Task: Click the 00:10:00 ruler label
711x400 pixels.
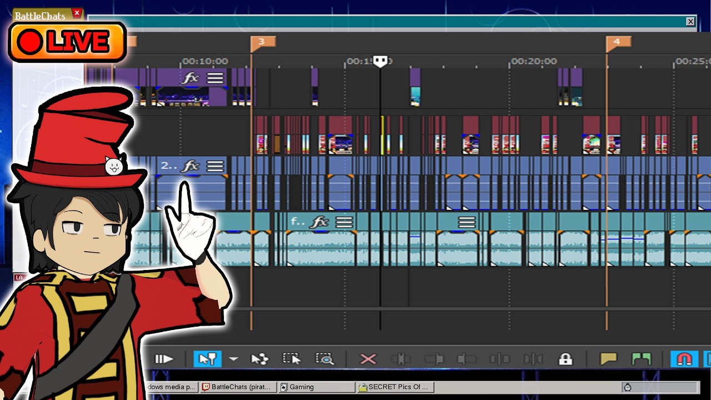Action: 205,61
